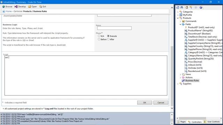The image size is (223, 125).
Task: Click the Browse globe icon
Action: 3,7
